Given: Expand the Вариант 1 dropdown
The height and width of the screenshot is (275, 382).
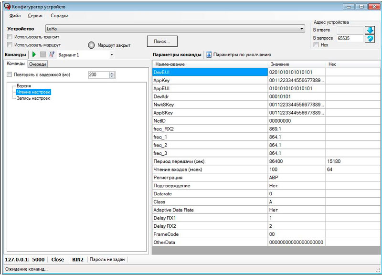Looking at the screenshot, I should pos(112,55).
